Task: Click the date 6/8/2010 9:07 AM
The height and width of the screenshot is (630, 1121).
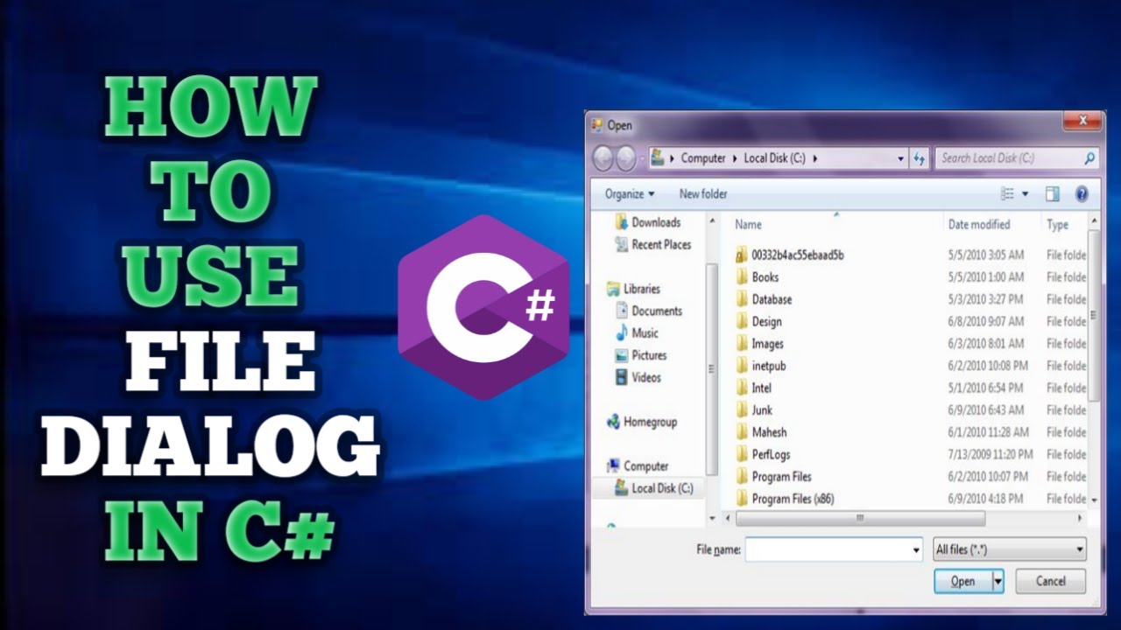Action: click(985, 321)
